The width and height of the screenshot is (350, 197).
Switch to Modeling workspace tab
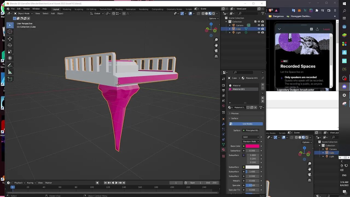click(x=67, y=9)
